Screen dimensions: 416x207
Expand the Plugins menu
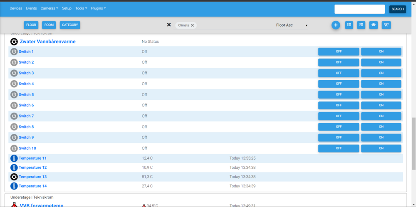[98, 8]
